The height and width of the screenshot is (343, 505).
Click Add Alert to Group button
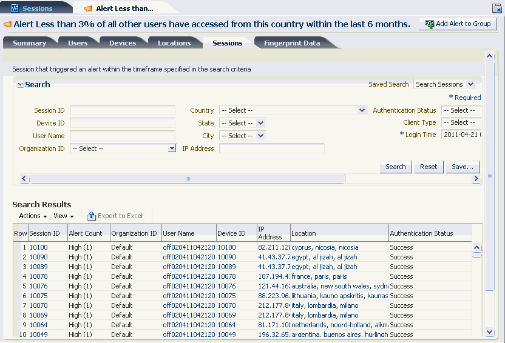[458, 24]
